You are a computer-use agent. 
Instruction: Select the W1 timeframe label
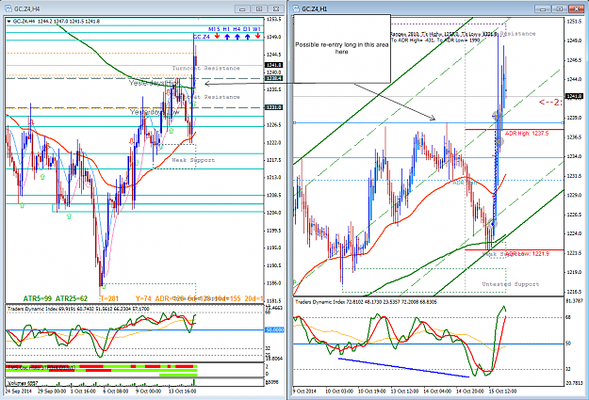point(257,29)
